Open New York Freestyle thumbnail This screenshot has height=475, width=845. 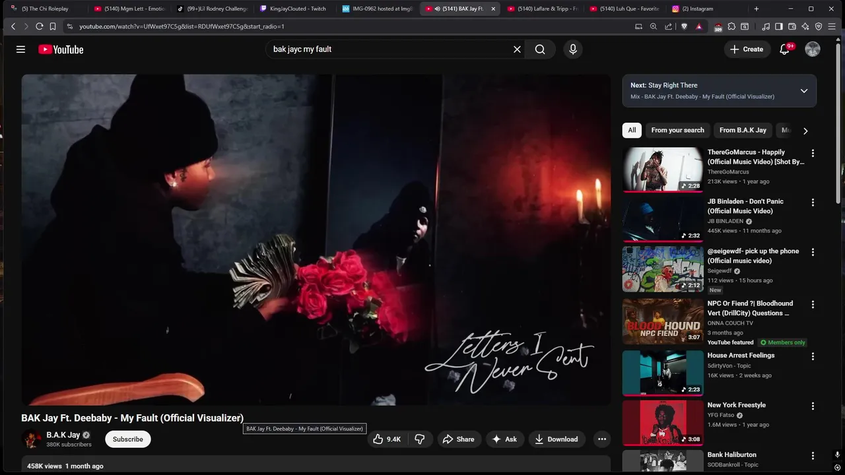click(x=663, y=423)
